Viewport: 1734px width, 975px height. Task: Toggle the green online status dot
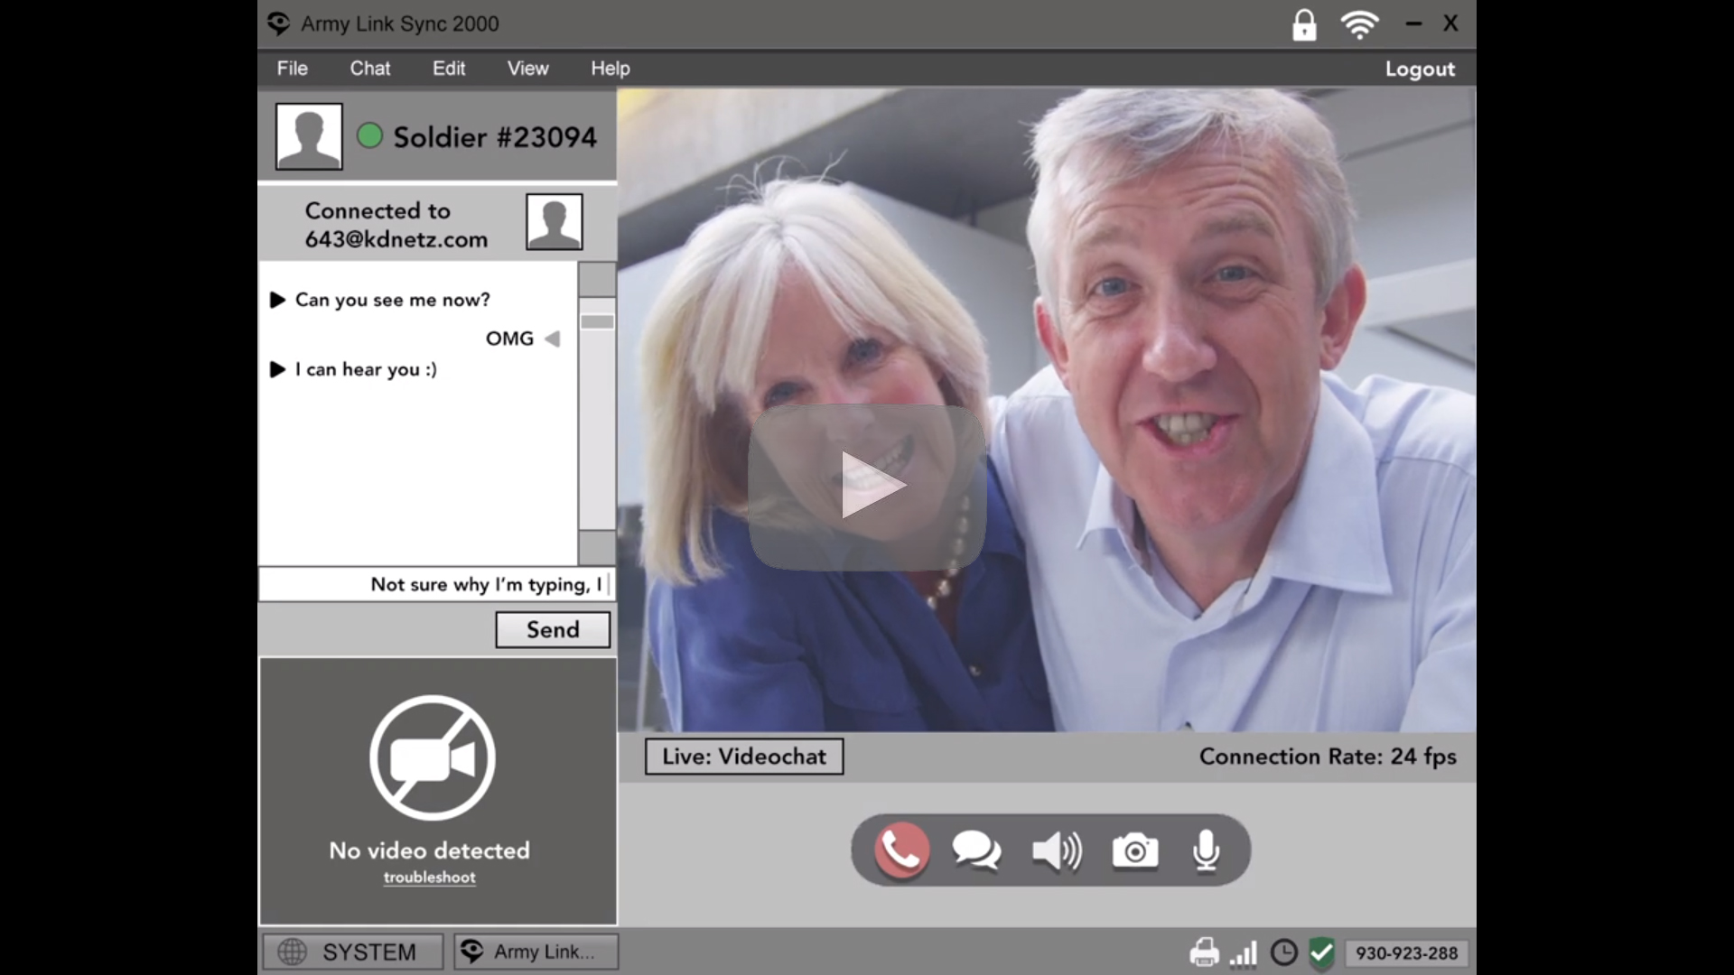tap(369, 136)
